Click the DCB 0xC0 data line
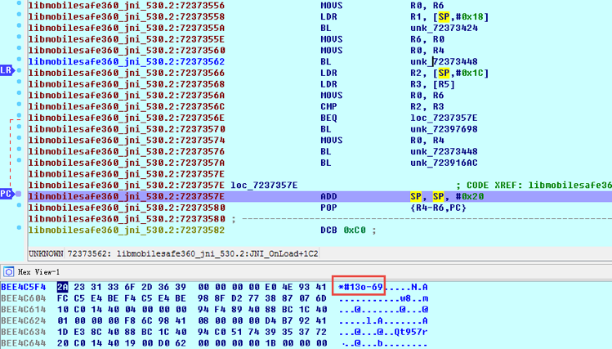Image resolution: width=612 pixels, height=349 pixels. pos(348,230)
